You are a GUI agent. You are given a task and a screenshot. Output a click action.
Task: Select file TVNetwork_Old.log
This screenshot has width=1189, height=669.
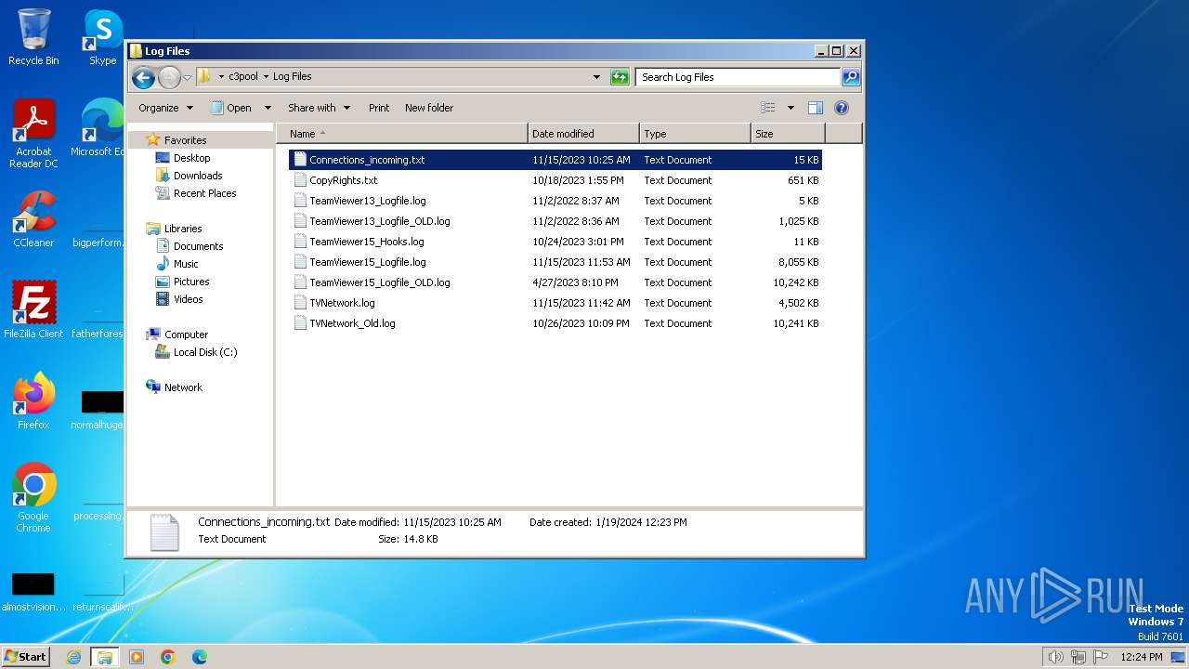tap(555, 323)
